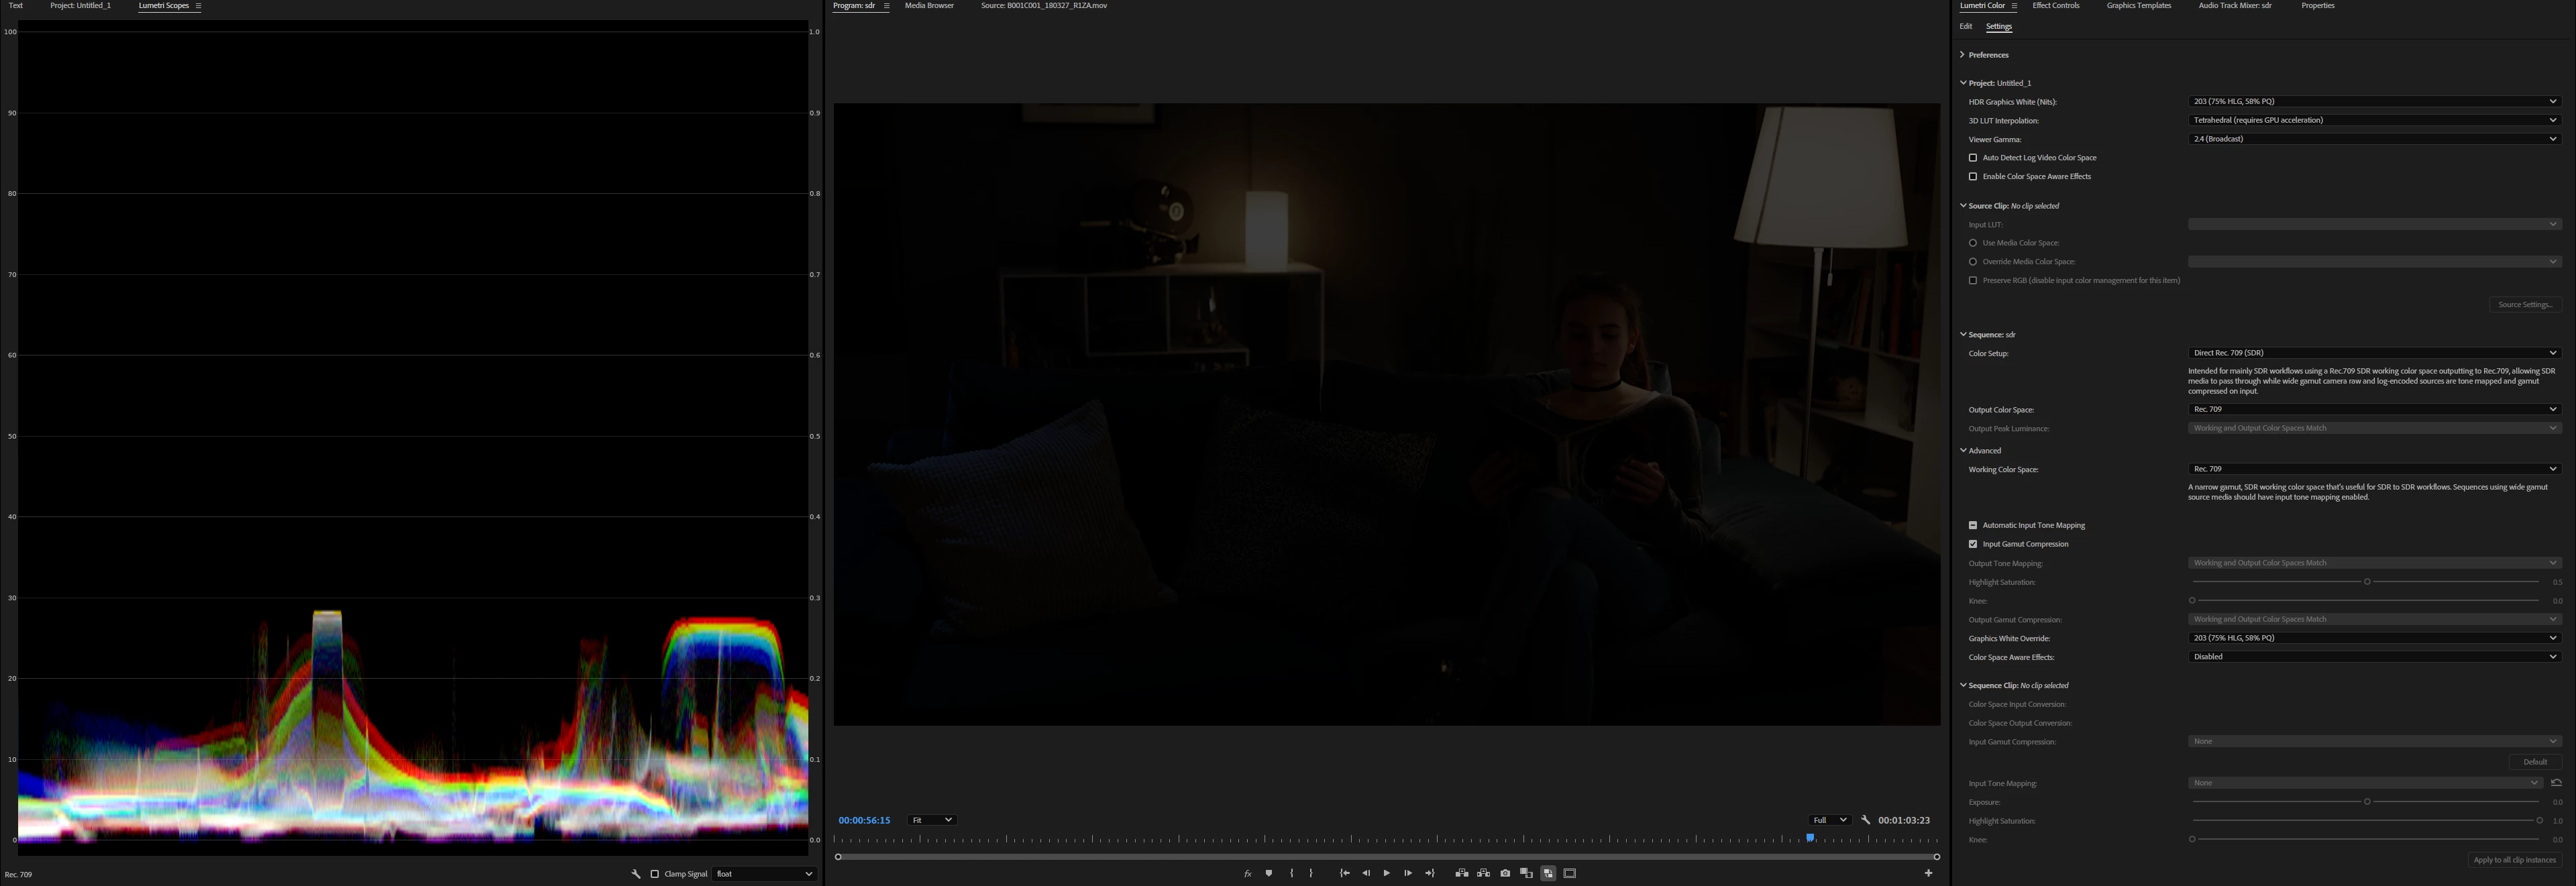Enable Clamp Signal checkbox

[655, 874]
